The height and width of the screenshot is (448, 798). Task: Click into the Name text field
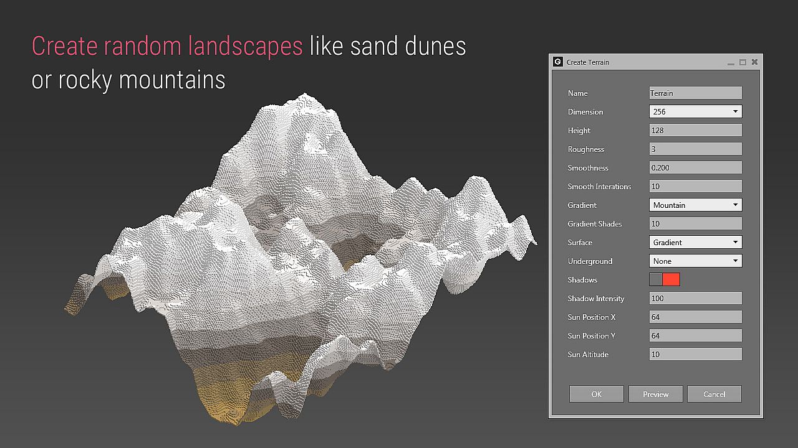pos(695,93)
